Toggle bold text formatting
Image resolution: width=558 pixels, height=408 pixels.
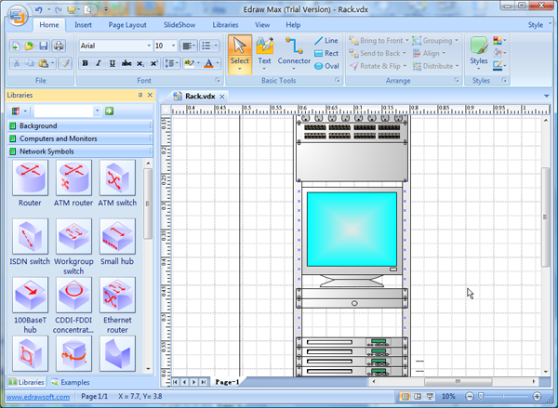coord(85,64)
